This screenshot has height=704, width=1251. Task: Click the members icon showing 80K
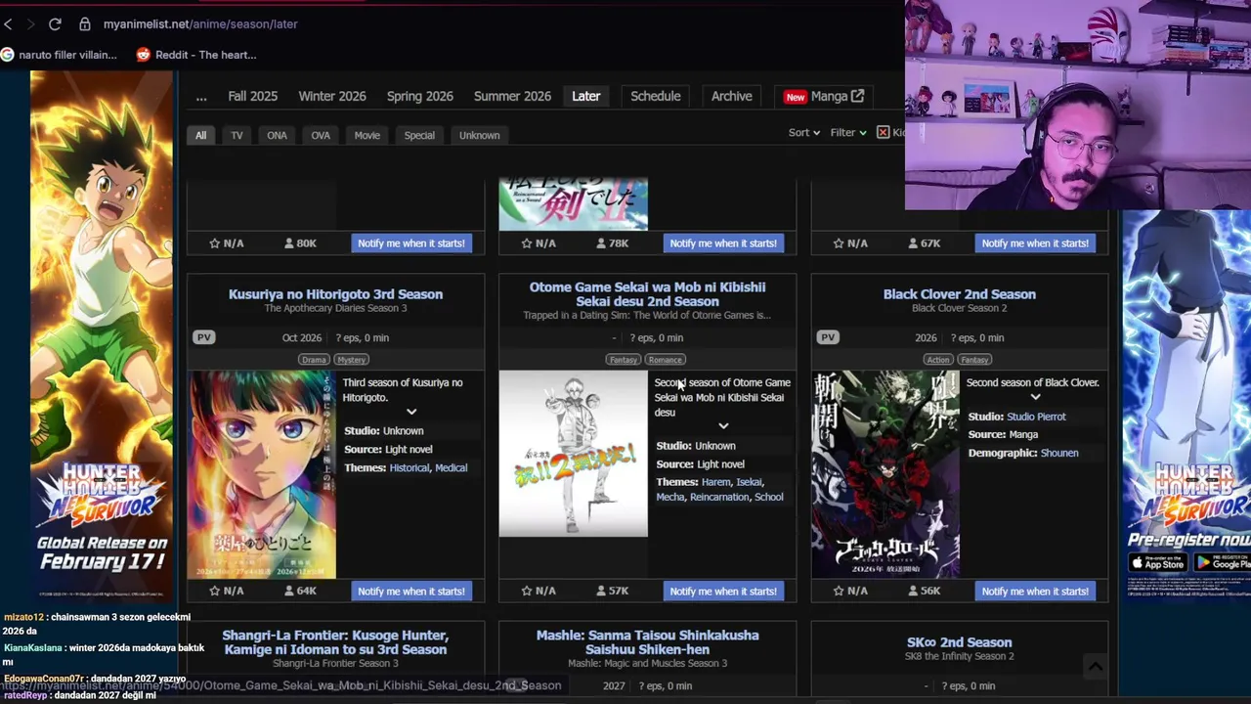tap(288, 242)
